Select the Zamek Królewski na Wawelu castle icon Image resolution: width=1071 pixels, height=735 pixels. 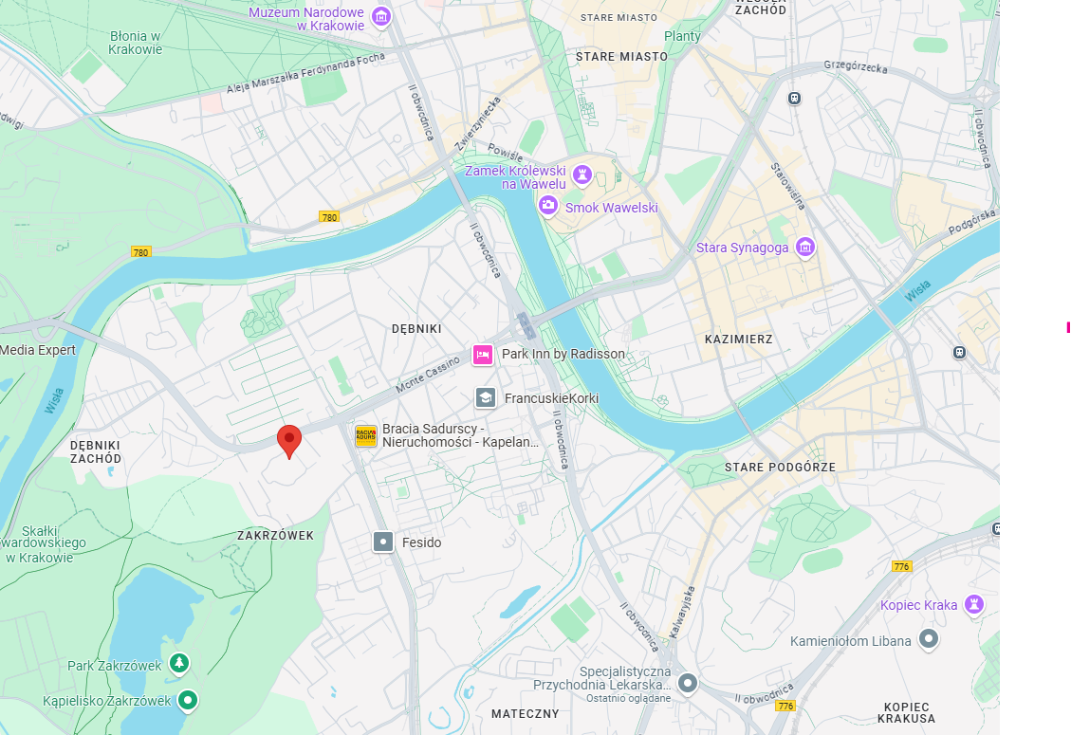(582, 175)
